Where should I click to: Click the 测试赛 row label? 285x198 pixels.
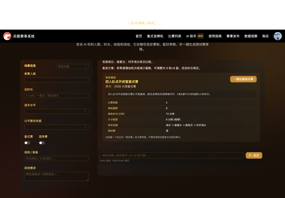point(111,131)
